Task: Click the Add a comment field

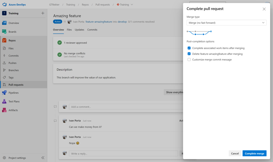Action: (x=126, y=107)
